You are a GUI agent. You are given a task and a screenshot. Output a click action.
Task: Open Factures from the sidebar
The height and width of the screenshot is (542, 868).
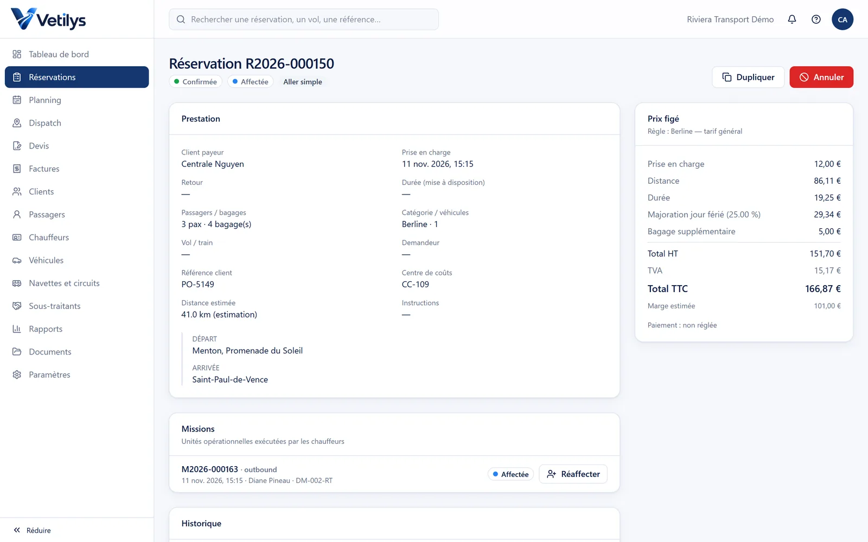pos(76,169)
